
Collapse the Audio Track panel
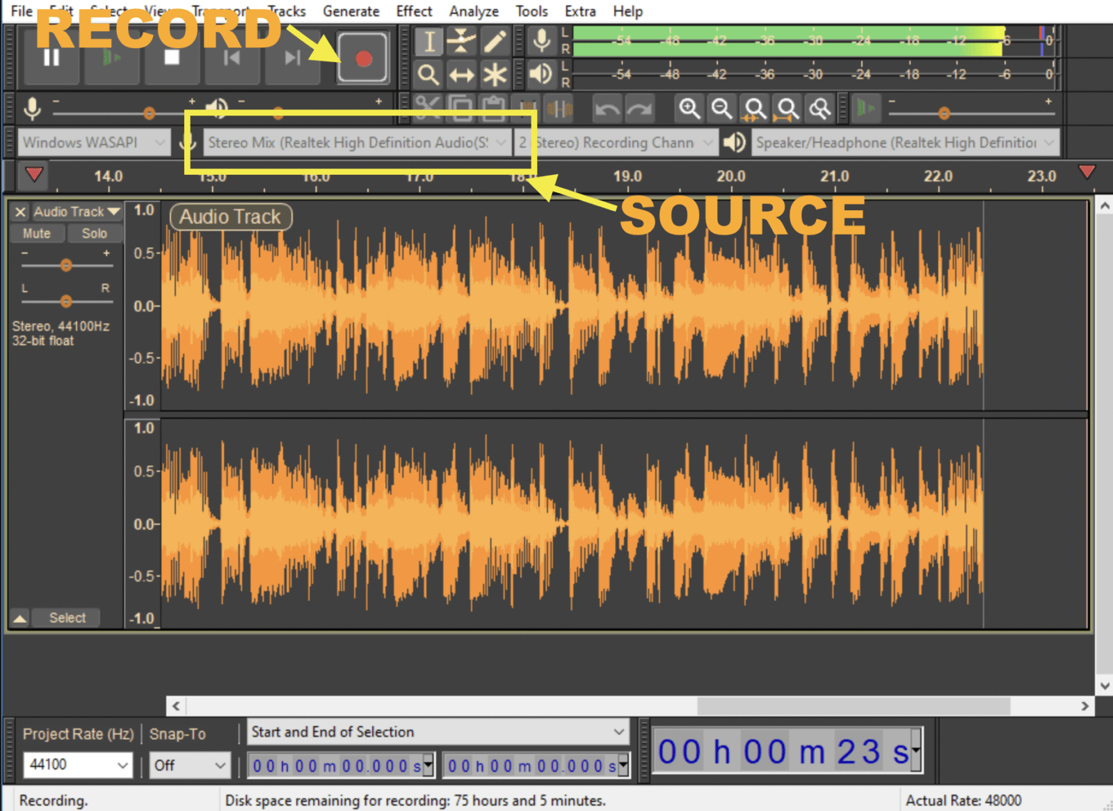click(x=19, y=617)
